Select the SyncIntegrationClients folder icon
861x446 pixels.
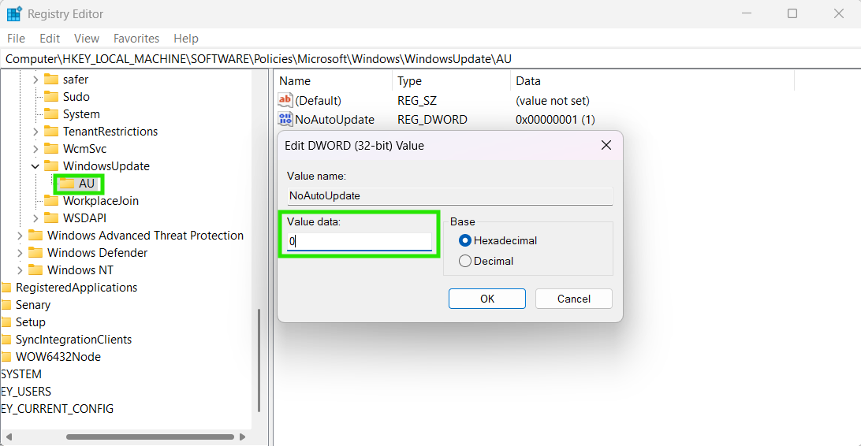[x=6, y=339]
